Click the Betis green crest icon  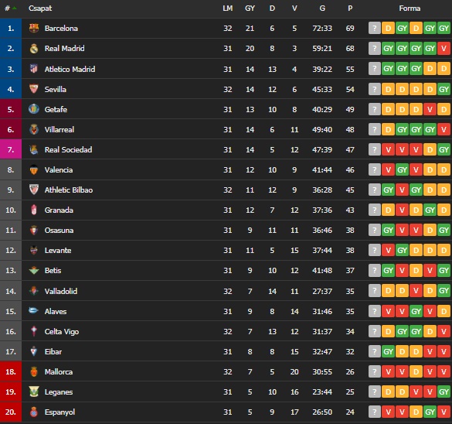[x=34, y=271]
